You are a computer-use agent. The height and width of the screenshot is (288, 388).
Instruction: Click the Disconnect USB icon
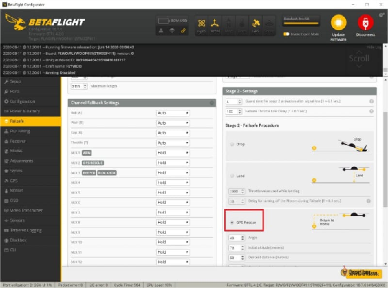pyautogui.click(x=366, y=23)
